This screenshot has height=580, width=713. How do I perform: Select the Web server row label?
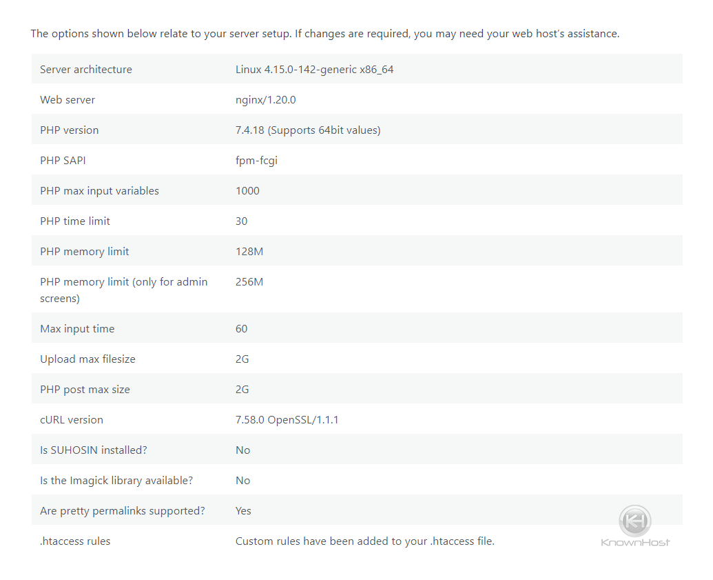(x=68, y=100)
